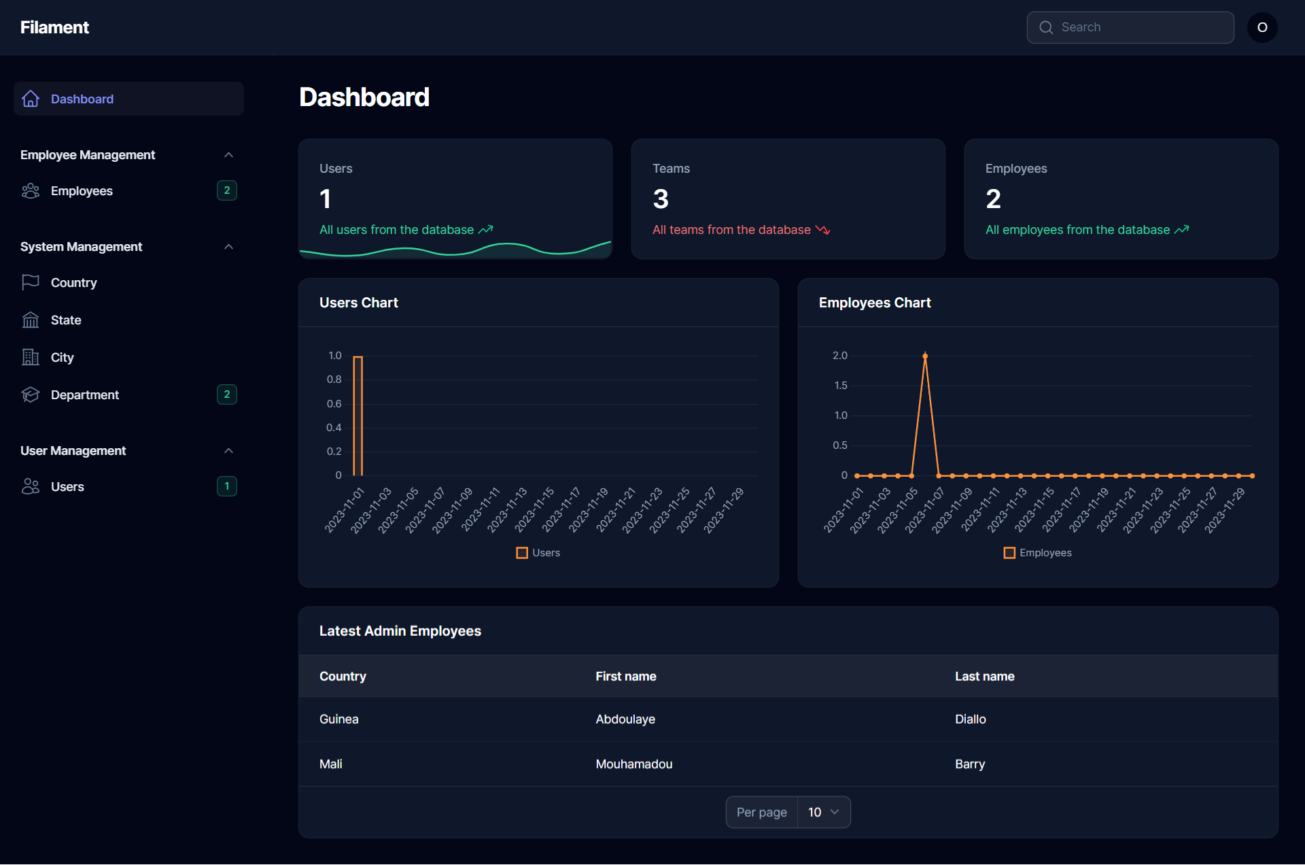Toggle the Users legend in Users Chart
The image size is (1305, 865).
click(538, 553)
